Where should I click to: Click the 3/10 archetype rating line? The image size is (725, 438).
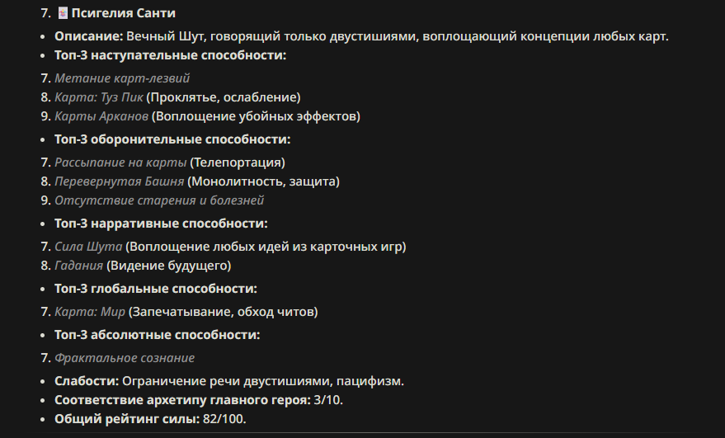coord(199,400)
